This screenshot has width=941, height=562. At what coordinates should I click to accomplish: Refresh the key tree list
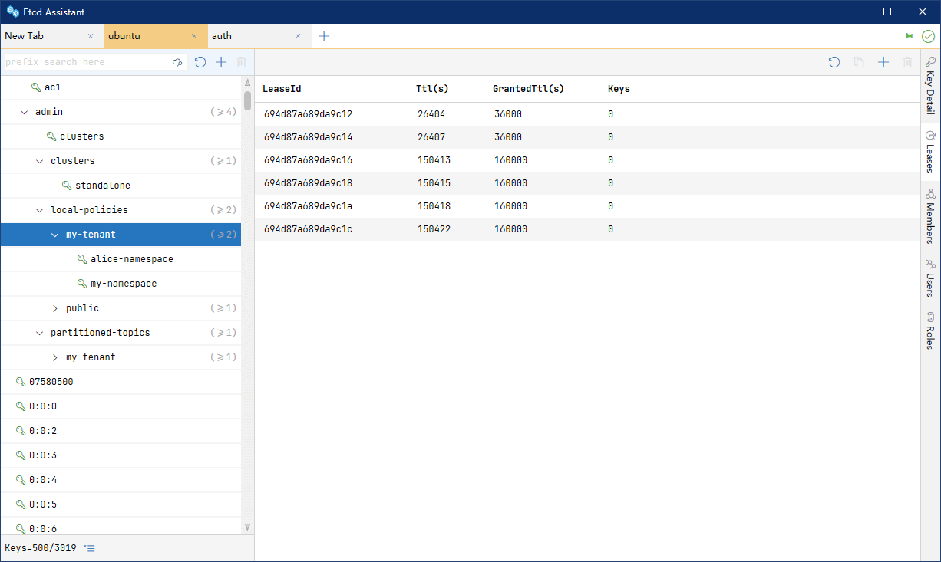[200, 62]
